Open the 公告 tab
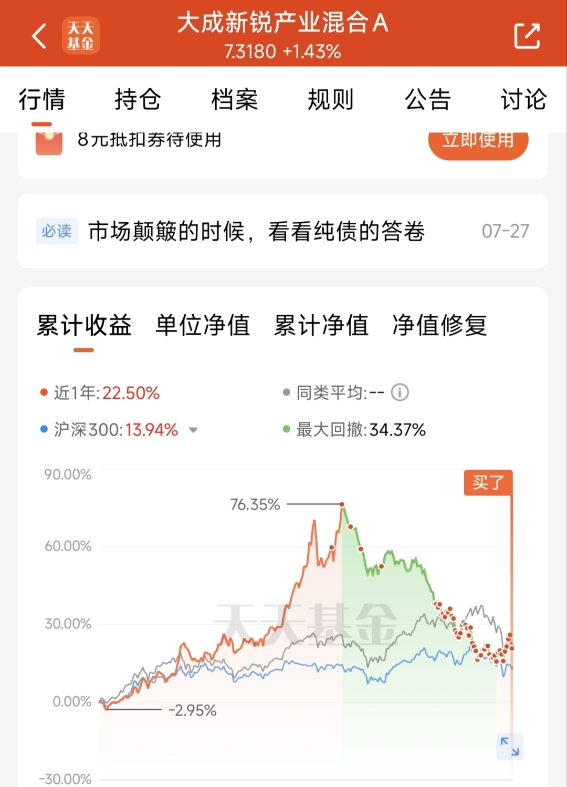 427,100
